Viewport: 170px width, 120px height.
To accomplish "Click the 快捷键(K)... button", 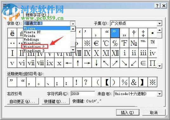I will (56, 101).
